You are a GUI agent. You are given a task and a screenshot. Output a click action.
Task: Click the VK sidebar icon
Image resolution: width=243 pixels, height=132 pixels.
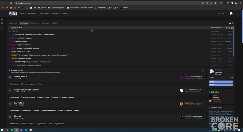tap(2, 20)
